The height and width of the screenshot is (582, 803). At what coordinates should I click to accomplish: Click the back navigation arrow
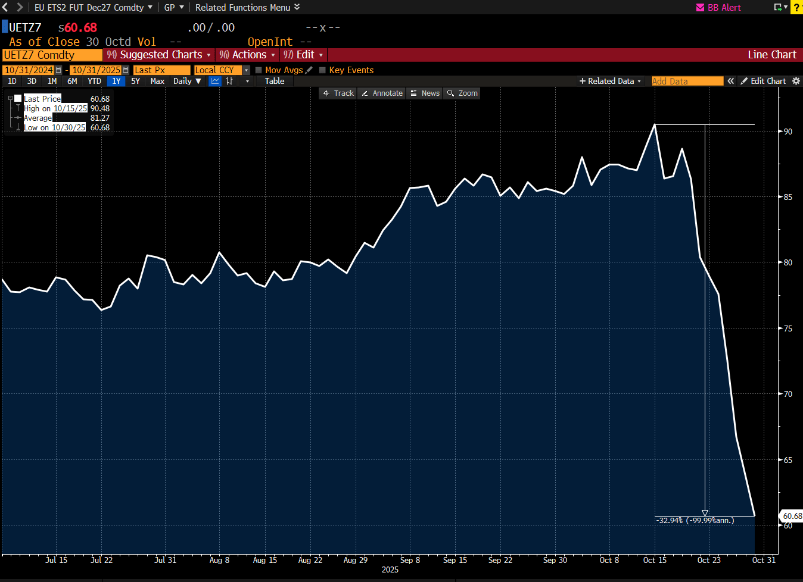[x=5, y=7]
